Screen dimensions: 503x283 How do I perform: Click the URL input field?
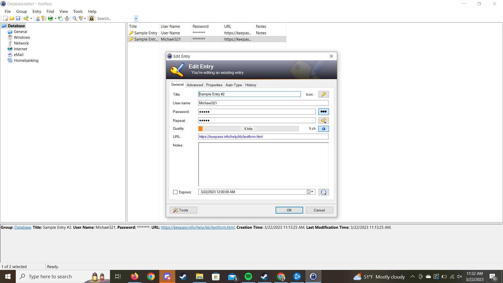[x=263, y=137]
